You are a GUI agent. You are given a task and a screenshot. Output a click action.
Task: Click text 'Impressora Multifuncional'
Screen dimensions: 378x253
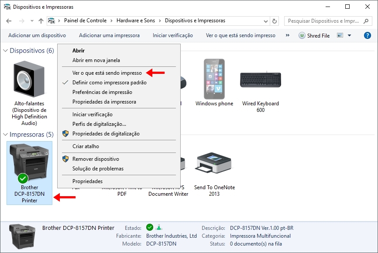coord(260,236)
